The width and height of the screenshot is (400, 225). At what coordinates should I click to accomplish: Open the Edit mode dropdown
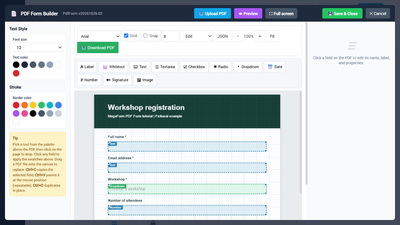196,36
